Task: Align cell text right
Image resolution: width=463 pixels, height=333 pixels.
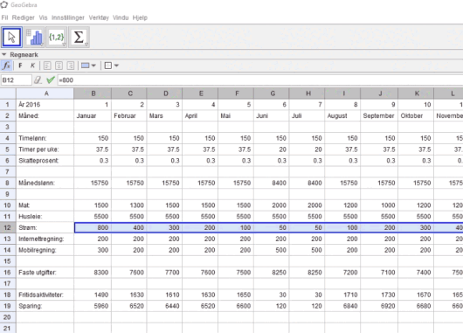Action: click(x=71, y=66)
